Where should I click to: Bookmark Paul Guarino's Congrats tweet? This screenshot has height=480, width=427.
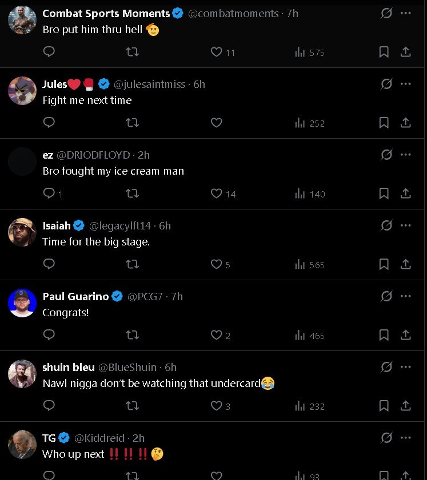384,335
